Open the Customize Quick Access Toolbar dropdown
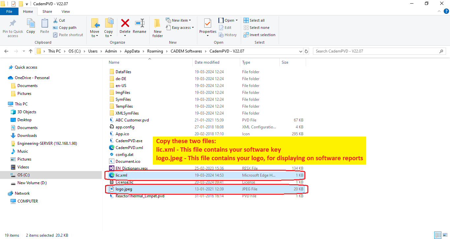This screenshot has width=450, height=239. point(27,4)
